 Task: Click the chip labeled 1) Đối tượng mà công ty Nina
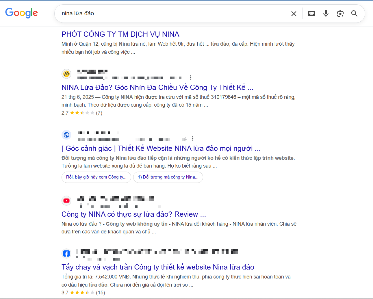click(x=168, y=177)
